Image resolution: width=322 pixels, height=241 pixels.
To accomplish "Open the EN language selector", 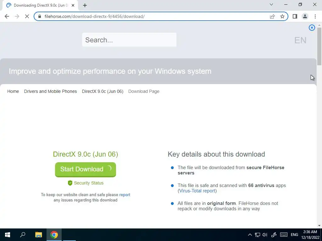I will (x=300, y=40).
